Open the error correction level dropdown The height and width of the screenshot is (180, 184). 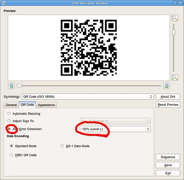point(115,129)
